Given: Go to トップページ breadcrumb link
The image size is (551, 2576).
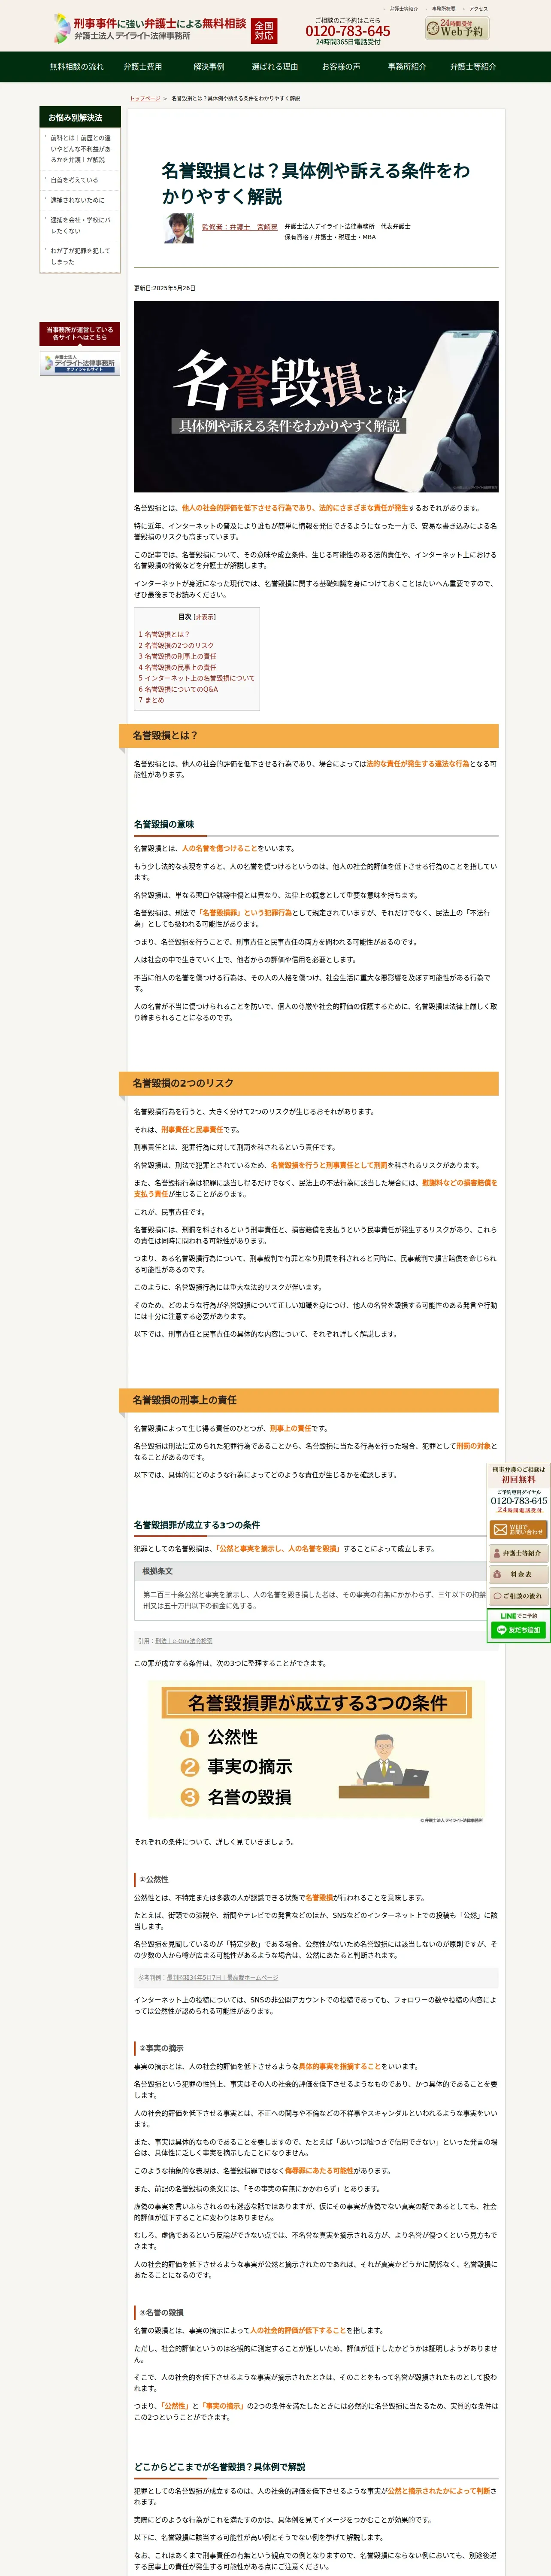Looking at the screenshot, I should point(144,98).
